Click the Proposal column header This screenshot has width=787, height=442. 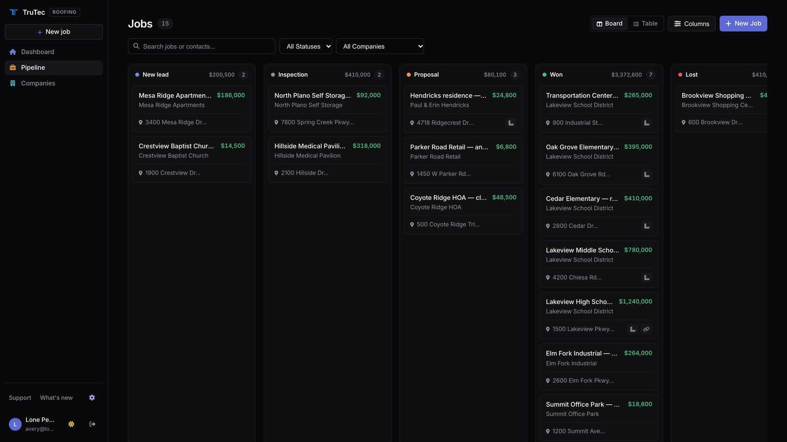(463, 75)
